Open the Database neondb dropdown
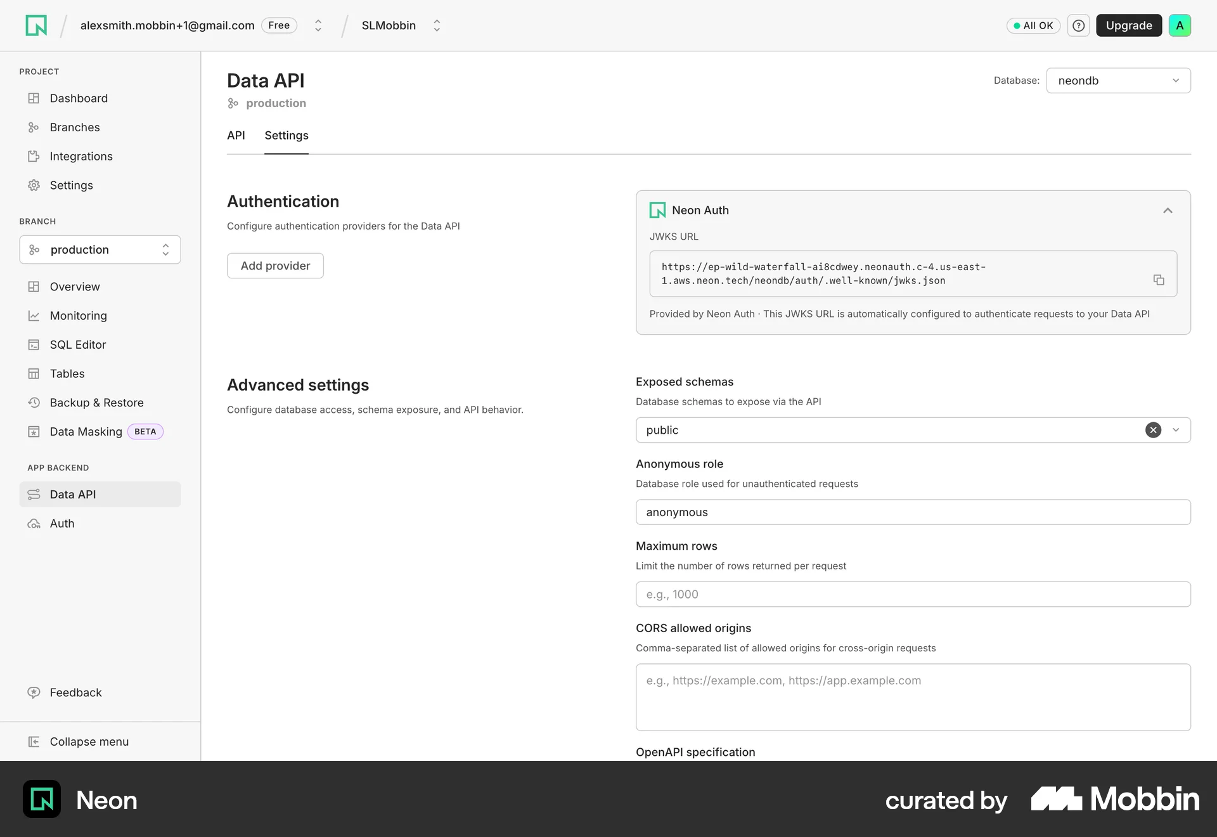This screenshot has height=837, width=1217. pyautogui.click(x=1118, y=81)
